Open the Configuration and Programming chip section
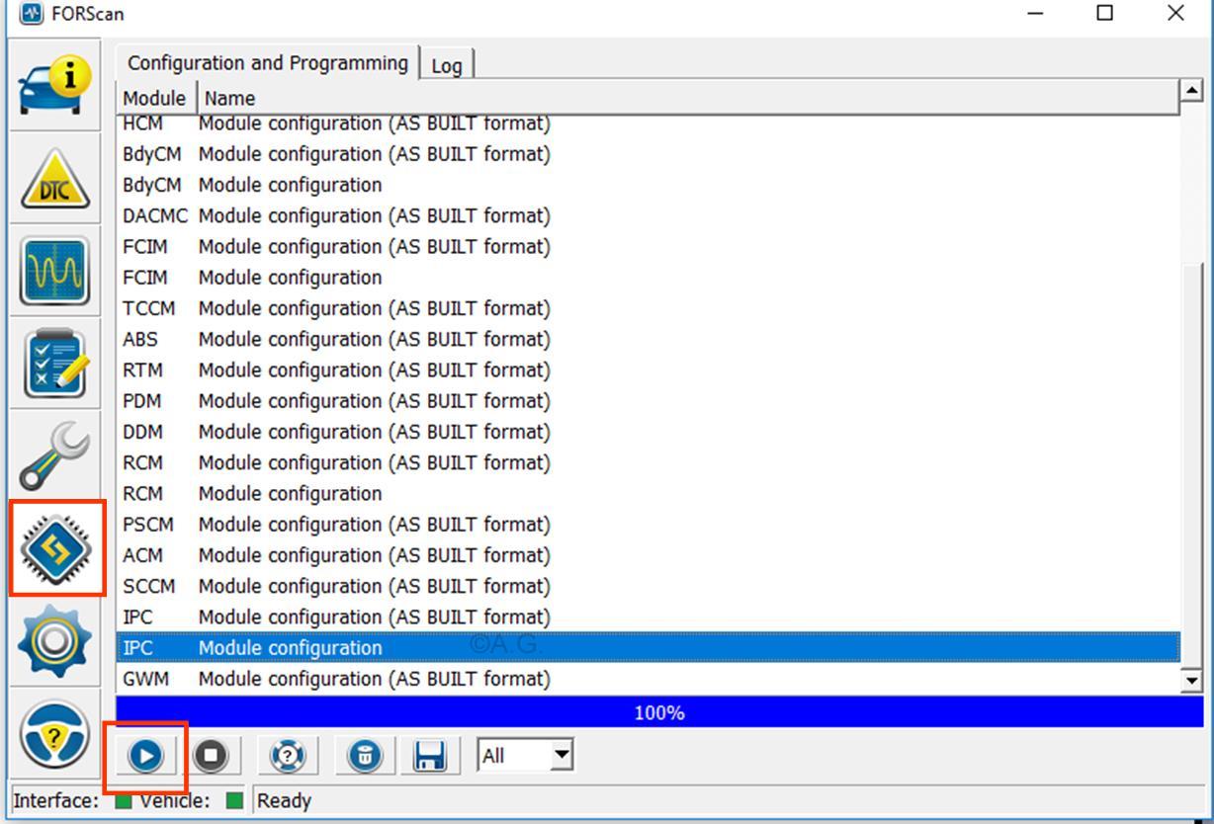Screen dimensions: 1214x824 tap(56, 548)
